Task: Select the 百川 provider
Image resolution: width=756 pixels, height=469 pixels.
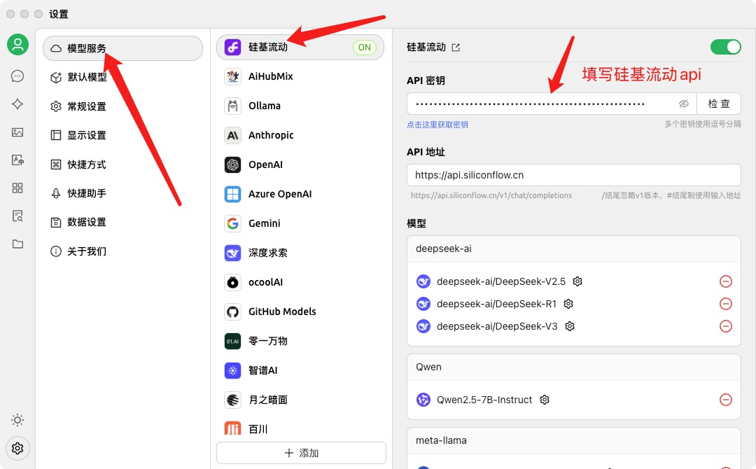Action: click(x=300, y=428)
